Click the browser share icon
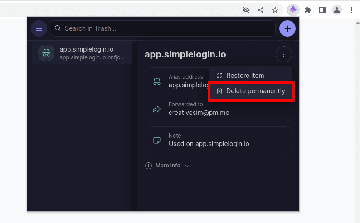 (261, 10)
